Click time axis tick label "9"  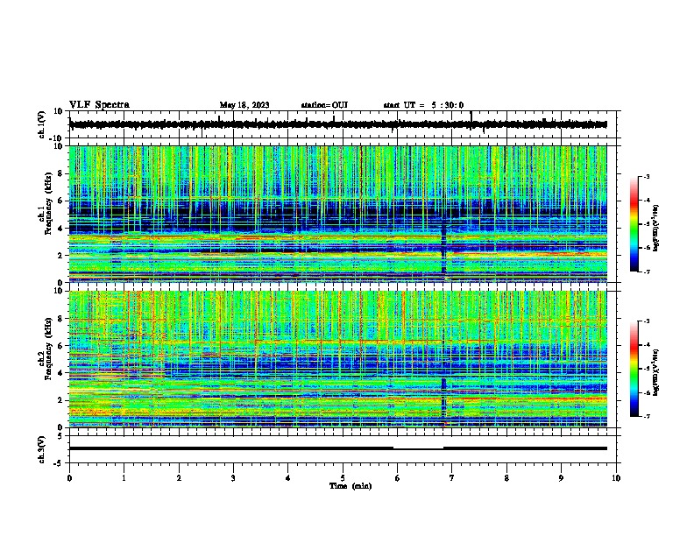(x=561, y=478)
